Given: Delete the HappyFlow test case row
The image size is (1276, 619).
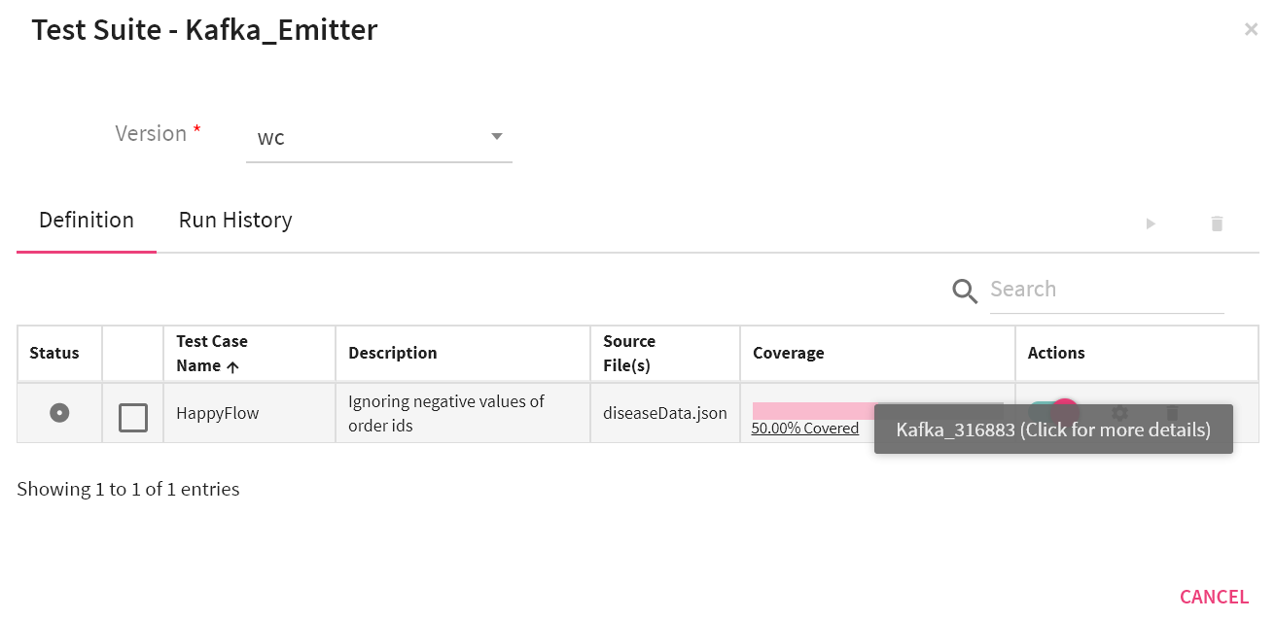Looking at the screenshot, I should click(x=1172, y=412).
